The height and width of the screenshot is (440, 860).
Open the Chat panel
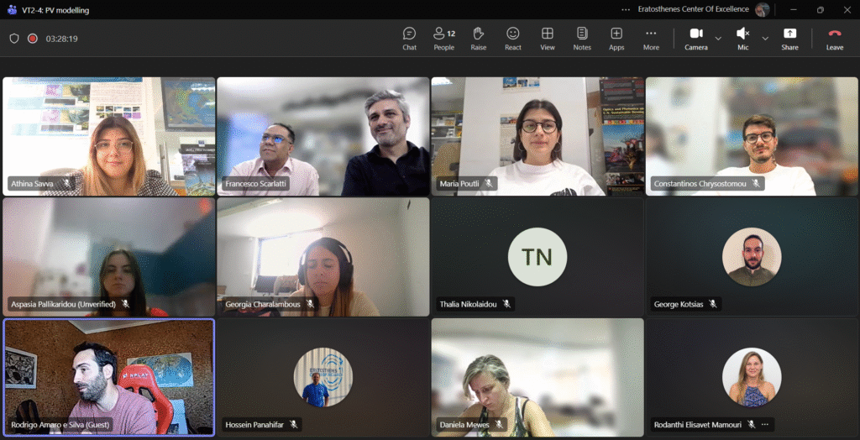click(409, 38)
